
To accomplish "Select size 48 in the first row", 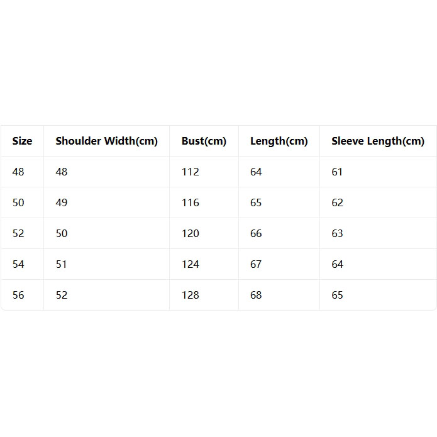I will [18, 172].
